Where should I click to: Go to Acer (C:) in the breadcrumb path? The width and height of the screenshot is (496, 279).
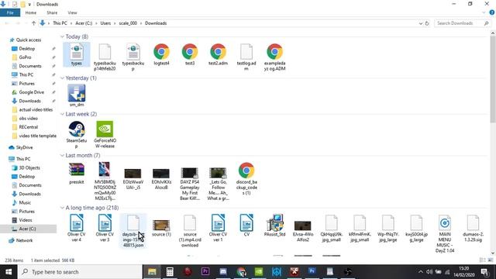pyautogui.click(x=84, y=23)
